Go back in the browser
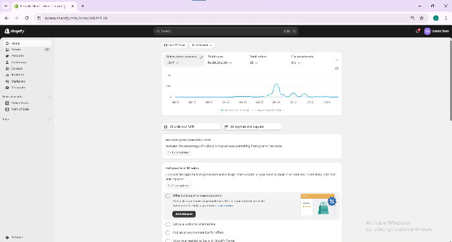Image resolution: width=452 pixels, height=242 pixels. coord(6,18)
